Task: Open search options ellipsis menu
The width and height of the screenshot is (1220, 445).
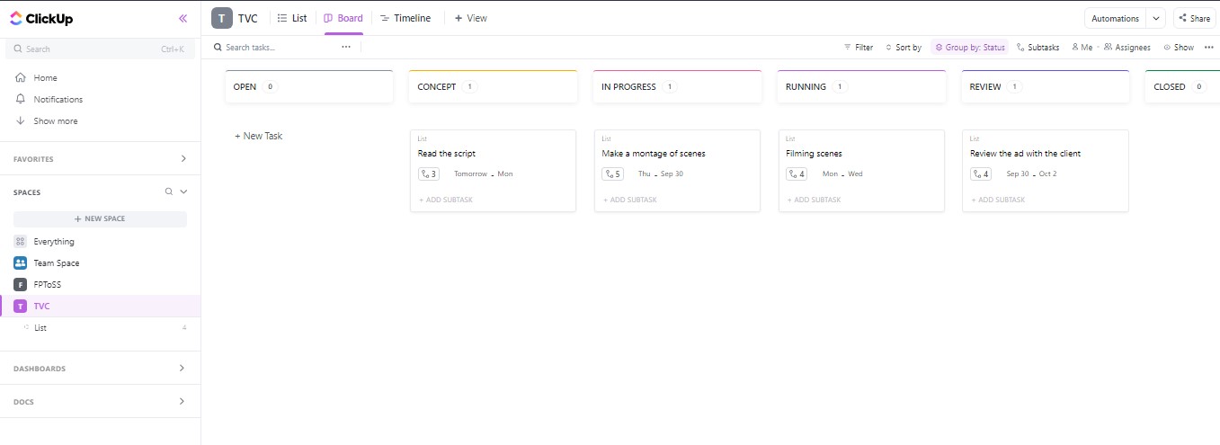Action: [x=346, y=48]
